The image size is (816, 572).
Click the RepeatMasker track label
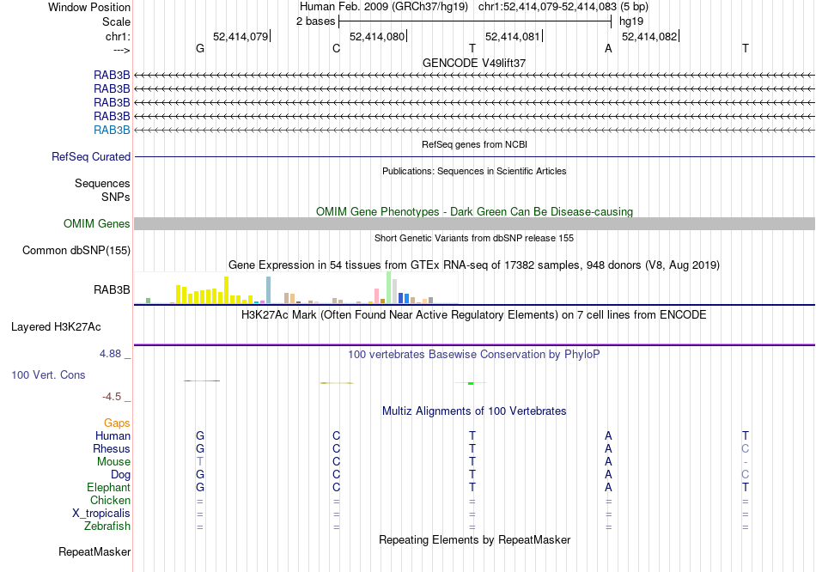tap(94, 551)
